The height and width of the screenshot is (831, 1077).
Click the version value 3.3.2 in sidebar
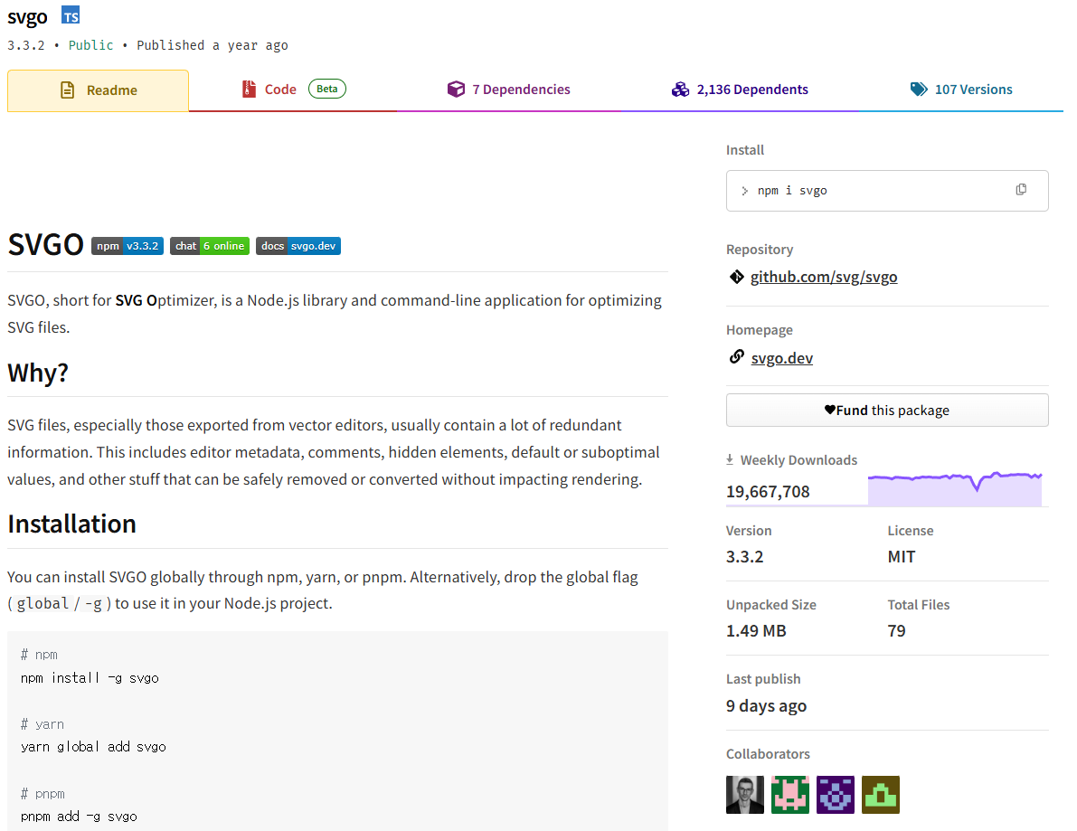pos(744,556)
